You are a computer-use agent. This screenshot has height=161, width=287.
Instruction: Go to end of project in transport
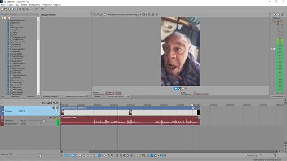pyautogui.click(x=87, y=155)
